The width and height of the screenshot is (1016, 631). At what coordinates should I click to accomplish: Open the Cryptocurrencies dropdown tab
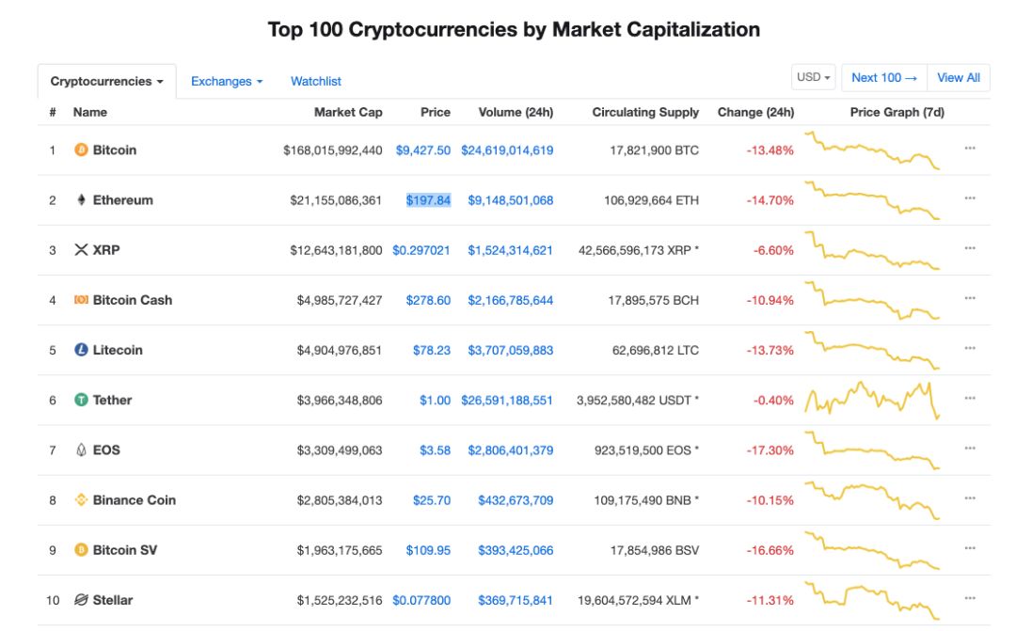[106, 82]
